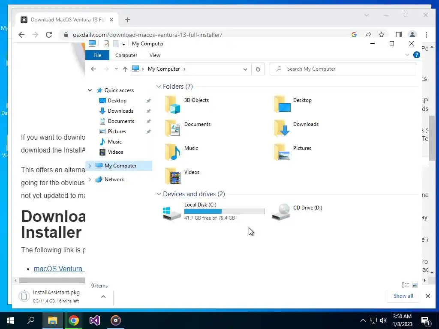This screenshot has height=329, width=439.
Task: Bookmark this page with star icon
Action: coord(381,35)
